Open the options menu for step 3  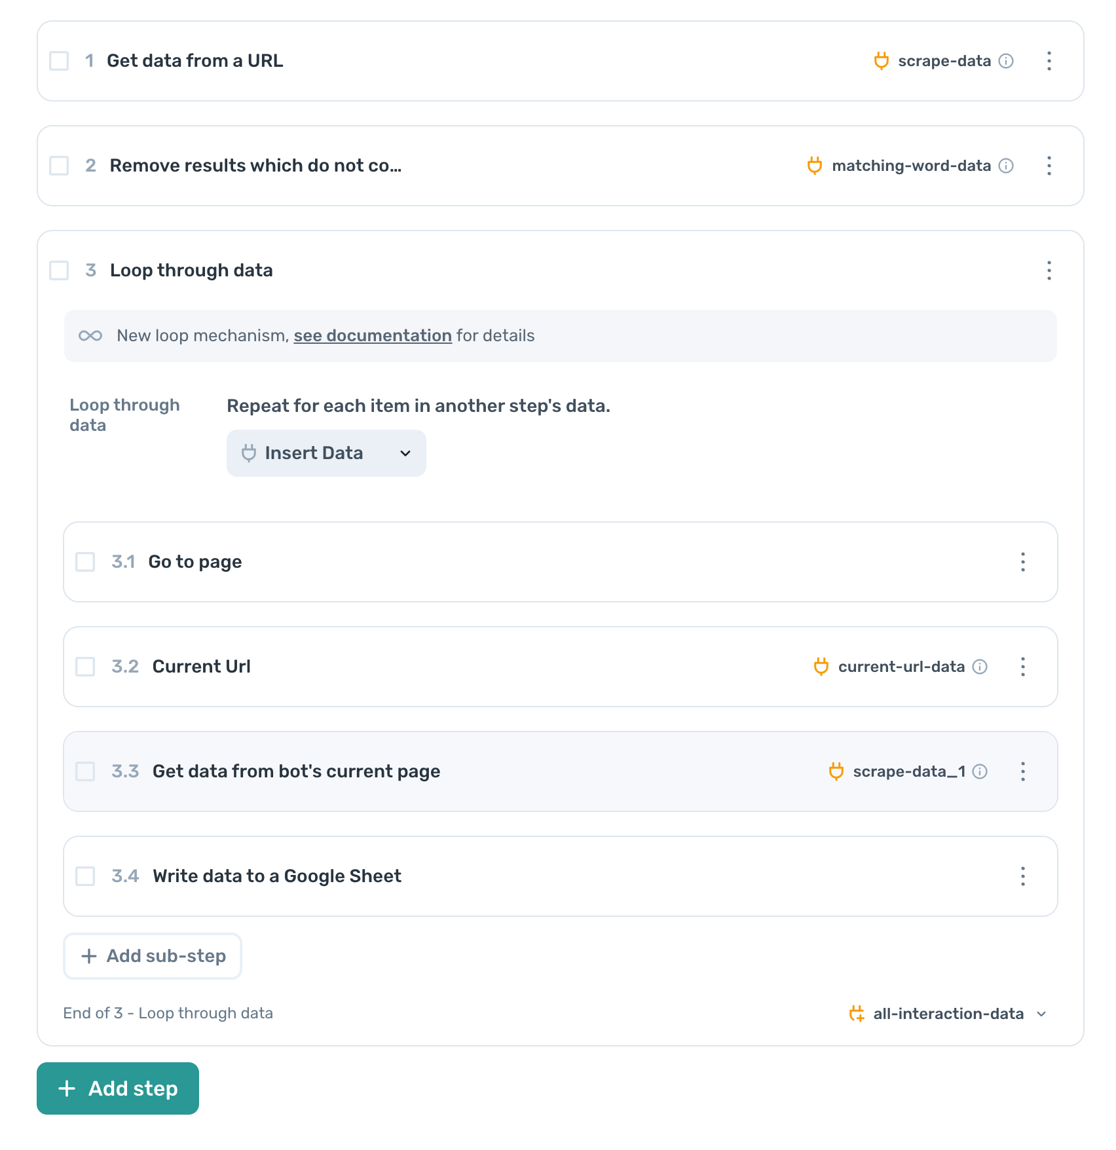[x=1049, y=270]
